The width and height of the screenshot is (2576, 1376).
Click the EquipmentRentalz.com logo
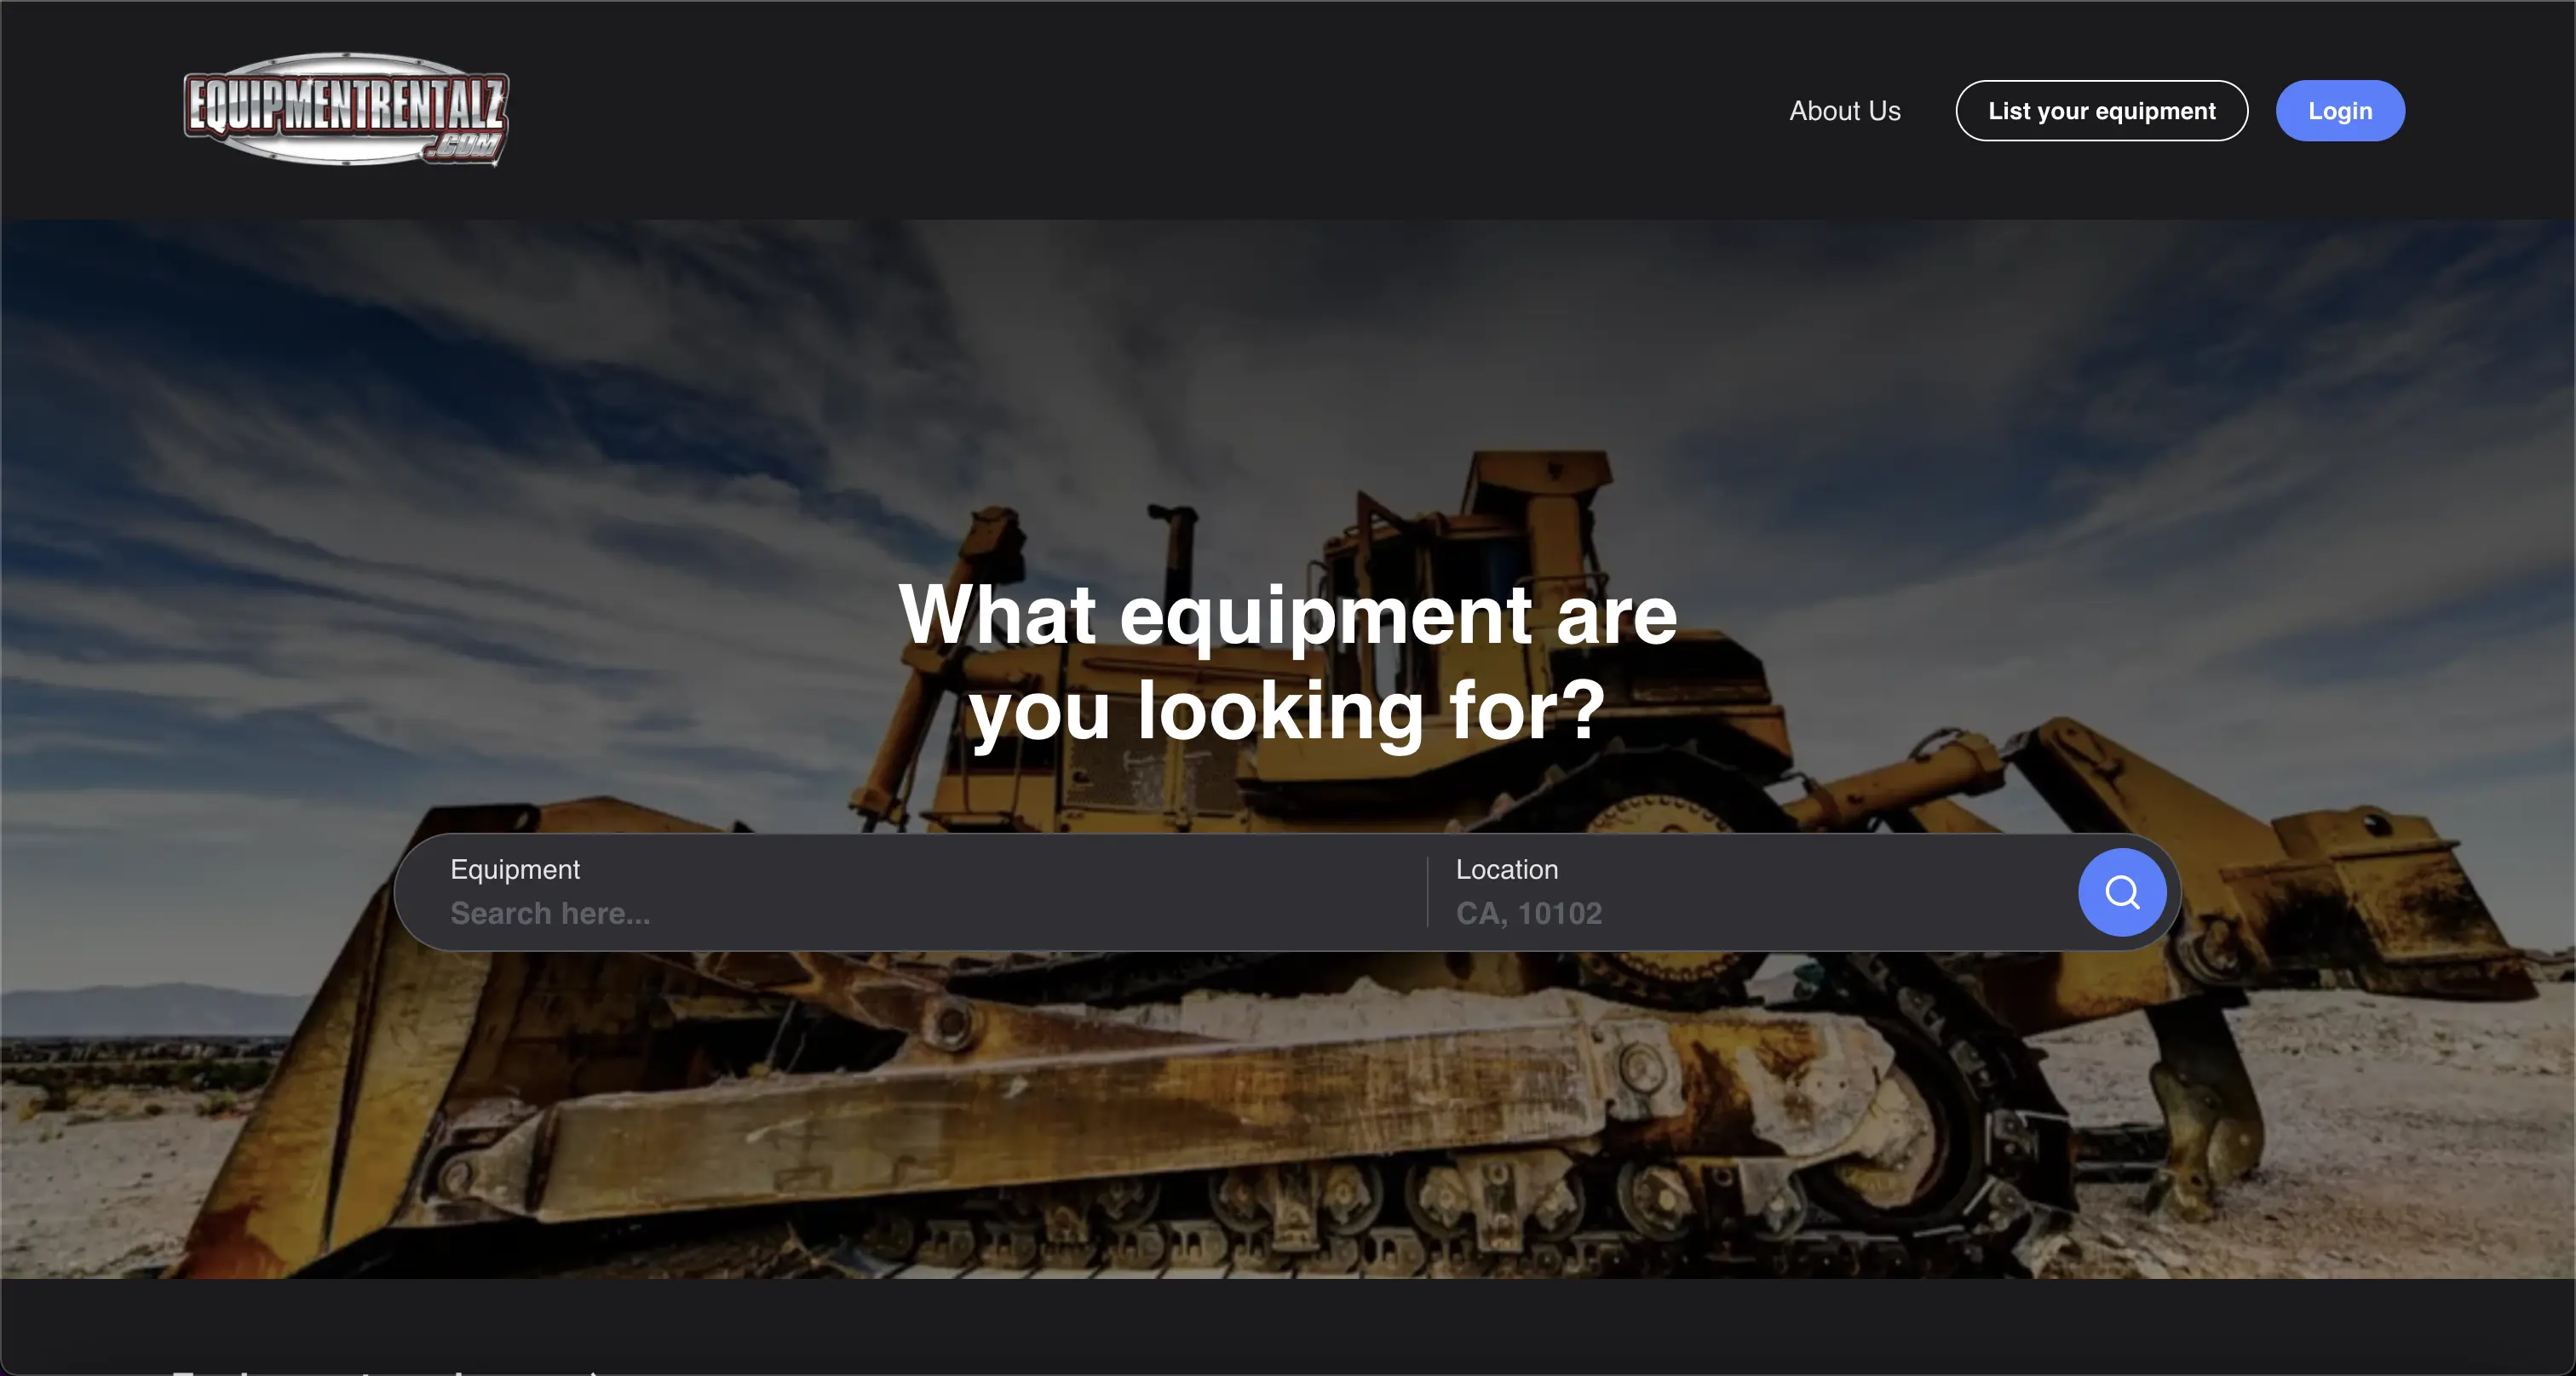[x=345, y=112]
